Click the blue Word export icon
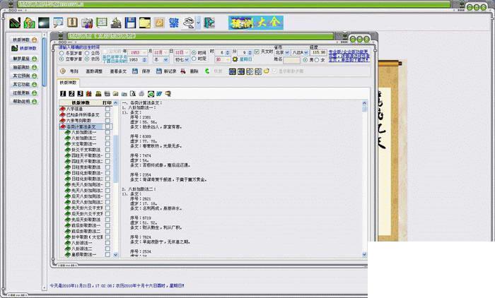 pyautogui.click(x=159, y=94)
